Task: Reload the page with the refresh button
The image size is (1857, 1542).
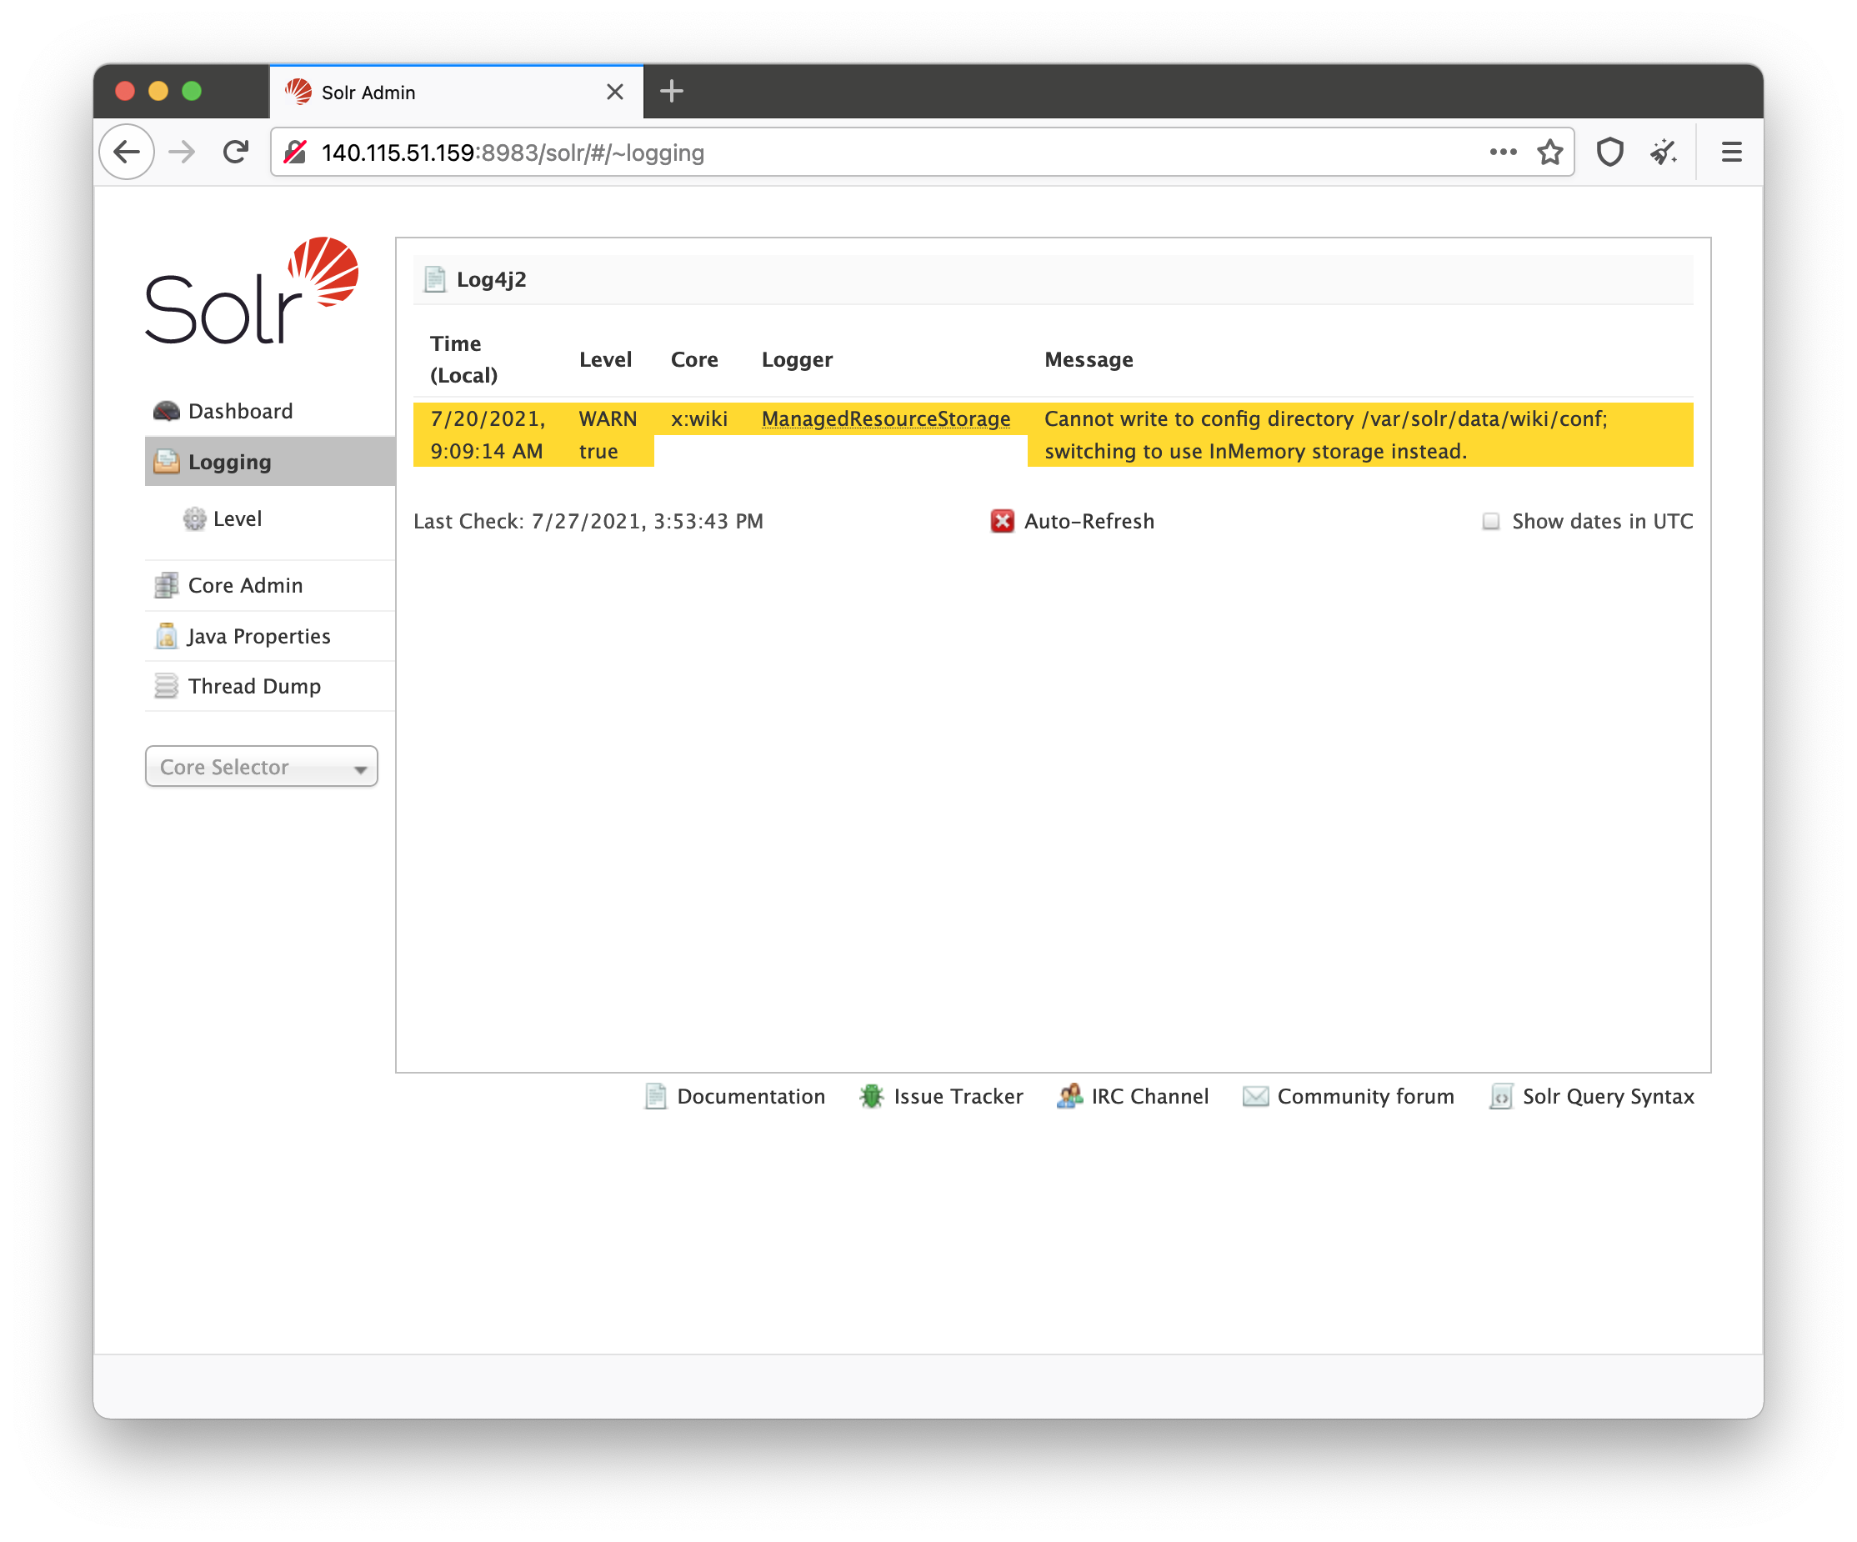Action: (x=235, y=152)
